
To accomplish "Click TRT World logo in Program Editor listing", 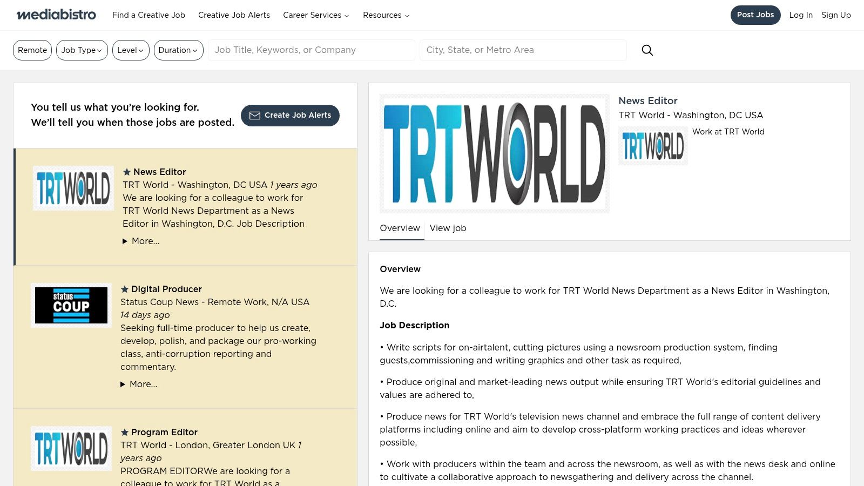I will pos(71,448).
